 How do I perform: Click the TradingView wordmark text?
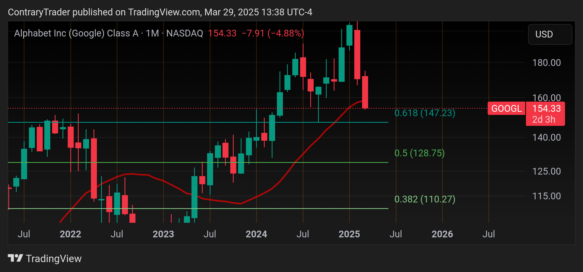(x=54, y=258)
